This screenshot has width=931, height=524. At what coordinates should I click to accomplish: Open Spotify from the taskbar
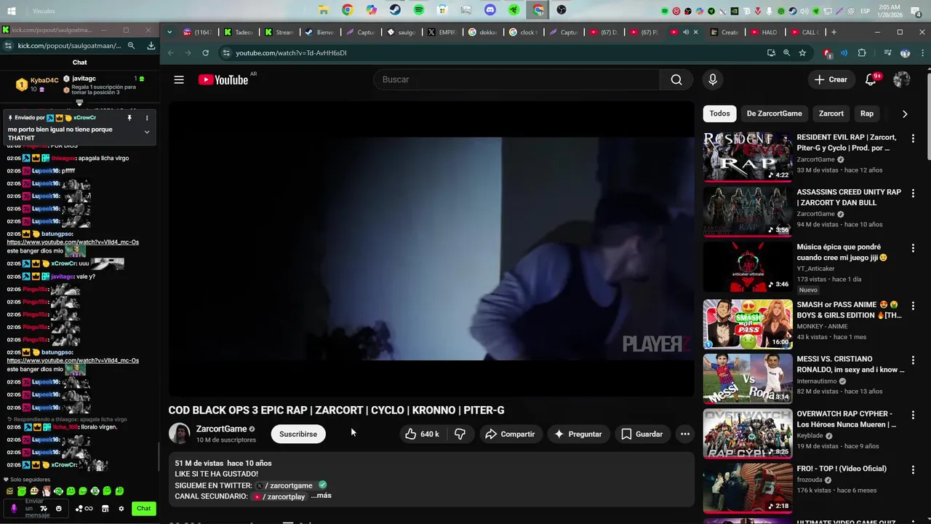(419, 10)
